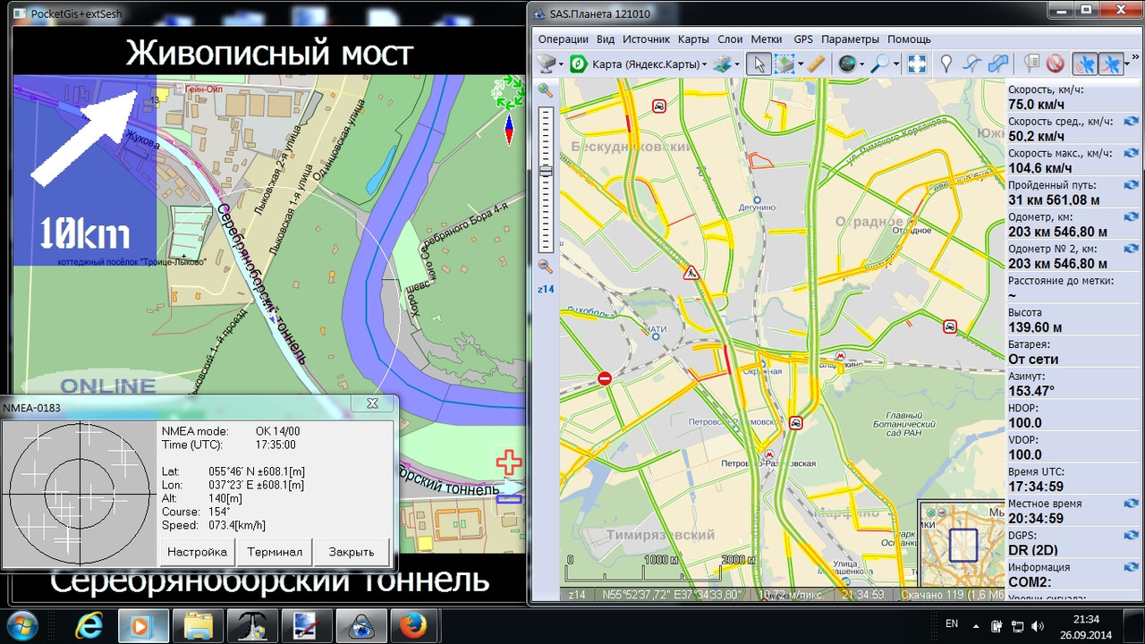Screen dimensions: 1145x644
Task: Open the Параметры menu
Action: tap(851, 39)
